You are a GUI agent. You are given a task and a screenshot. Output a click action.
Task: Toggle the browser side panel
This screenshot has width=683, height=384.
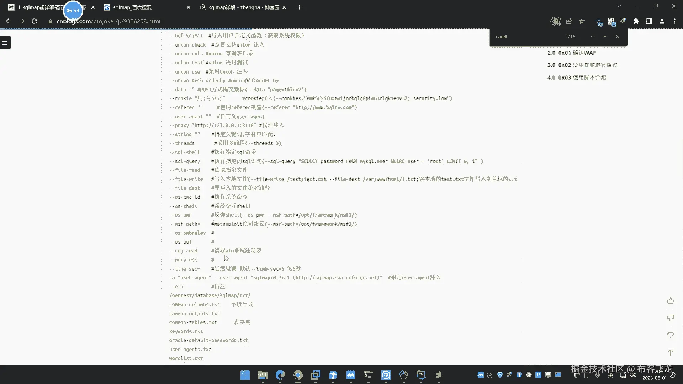click(649, 21)
